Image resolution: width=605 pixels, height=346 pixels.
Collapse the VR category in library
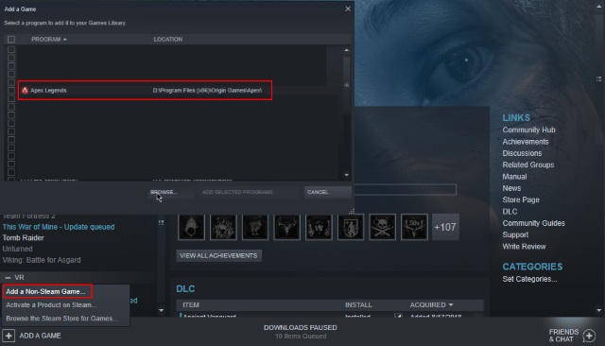(x=8, y=277)
